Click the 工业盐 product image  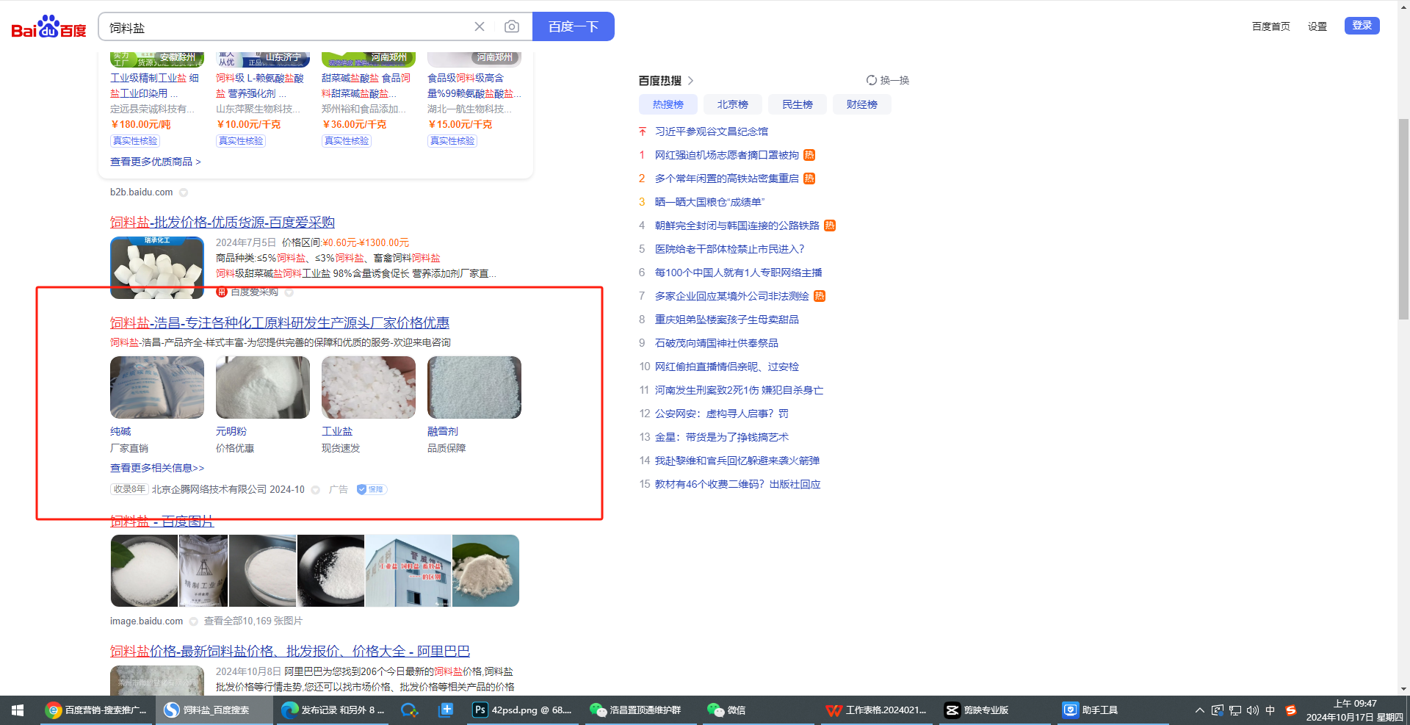pyautogui.click(x=369, y=387)
